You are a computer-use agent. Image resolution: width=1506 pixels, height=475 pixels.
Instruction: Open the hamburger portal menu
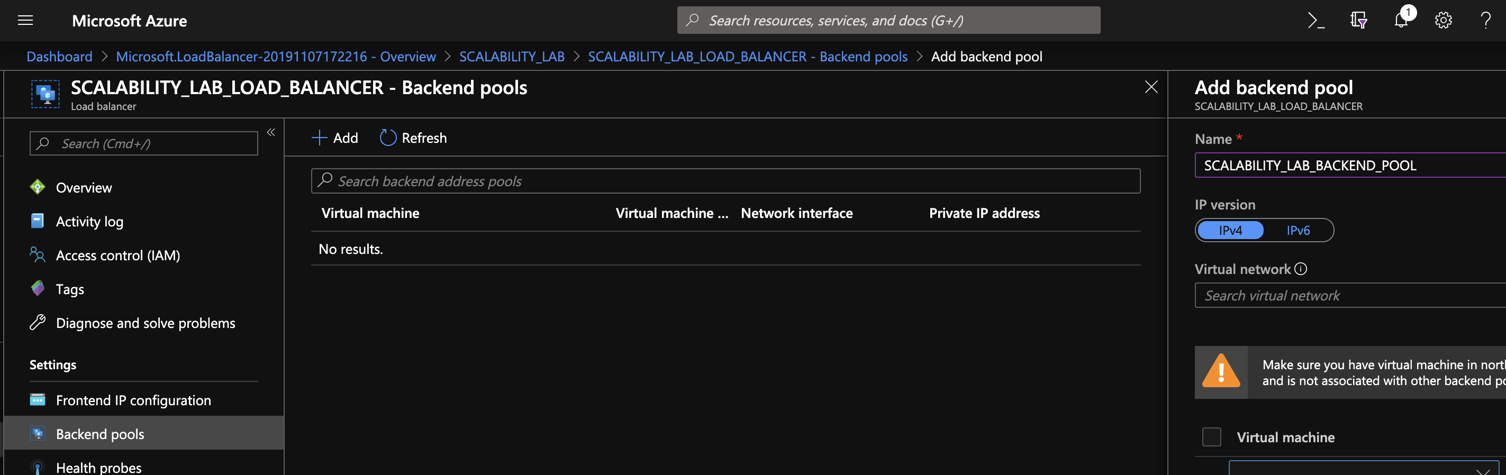pos(25,21)
